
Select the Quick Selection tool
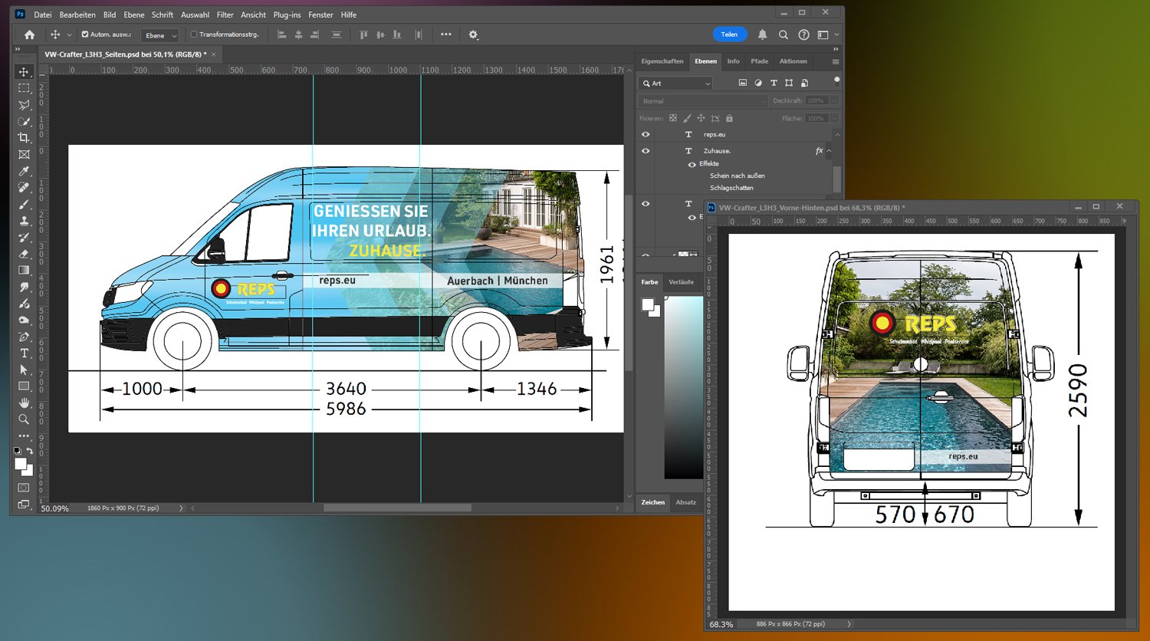24,121
